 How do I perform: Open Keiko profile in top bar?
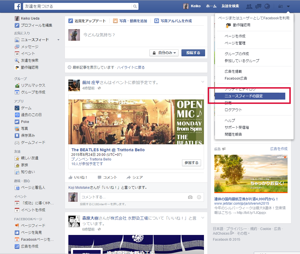pyautogui.click(x=192, y=6)
